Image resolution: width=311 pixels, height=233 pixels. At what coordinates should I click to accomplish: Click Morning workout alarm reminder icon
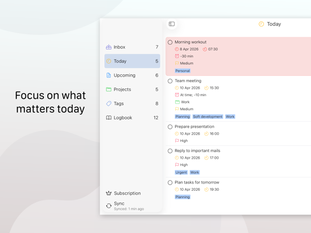[177, 56]
